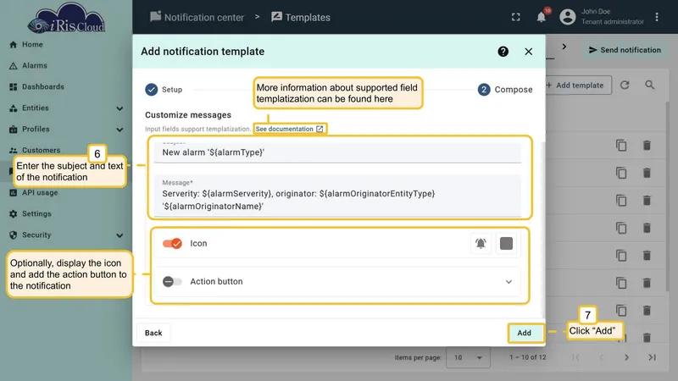Open Alarms from the sidebar

(35, 66)
